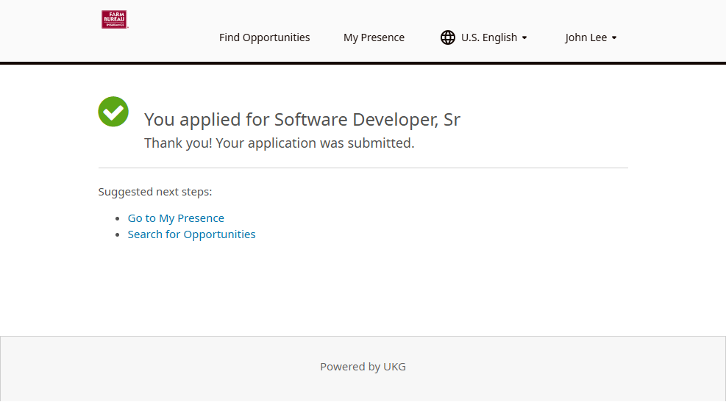Screen dimensions: 726x402
Task: Click the Powered by UKG footer text
Action: (x=363, y=367)
